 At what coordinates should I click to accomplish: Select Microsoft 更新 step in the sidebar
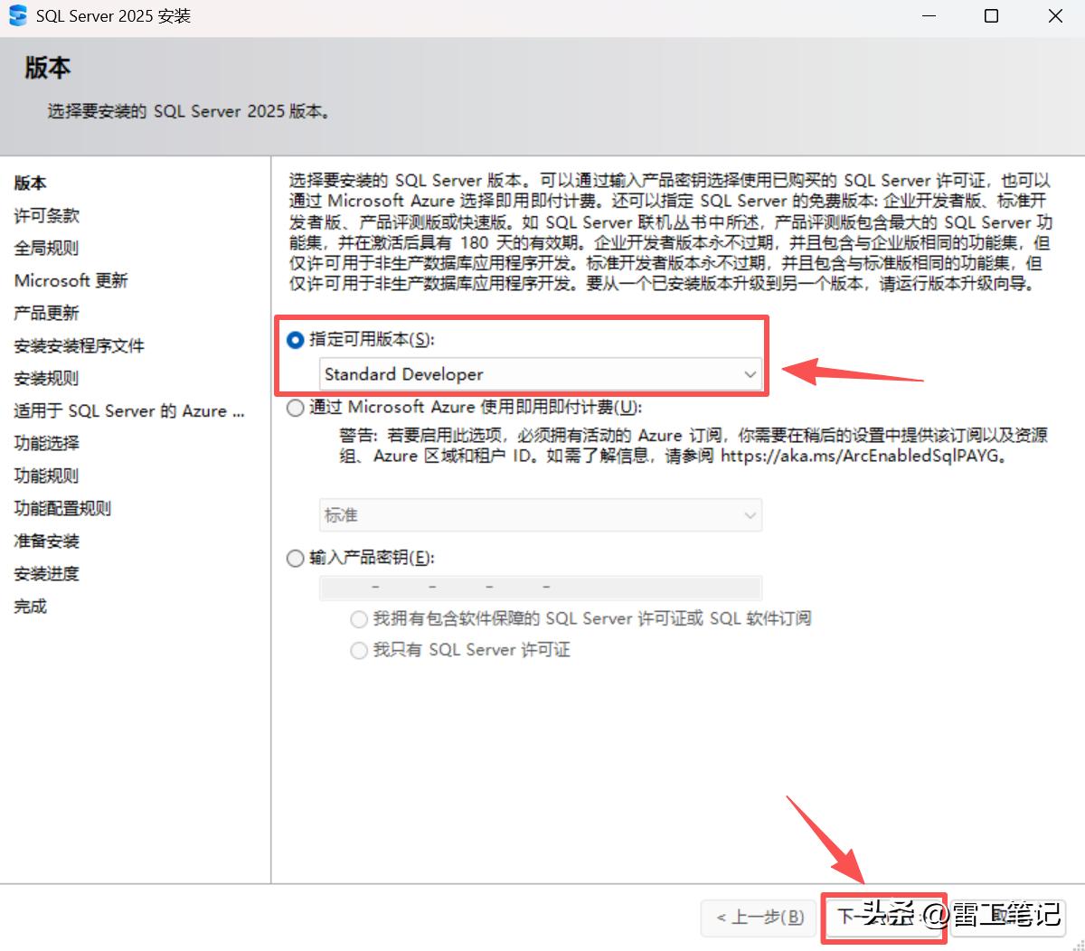click(71, 280)
